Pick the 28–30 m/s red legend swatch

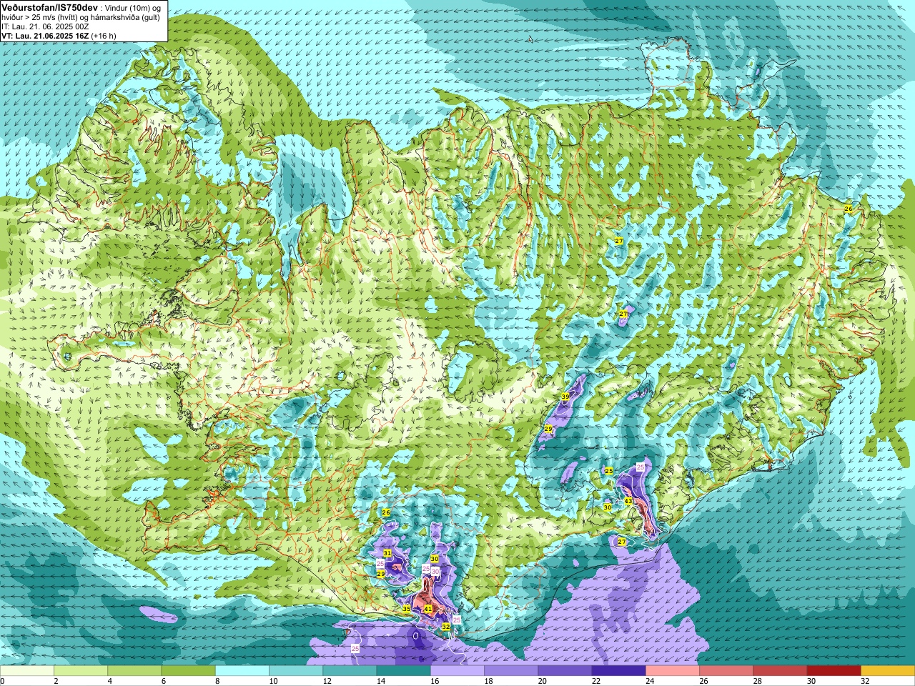780,671
